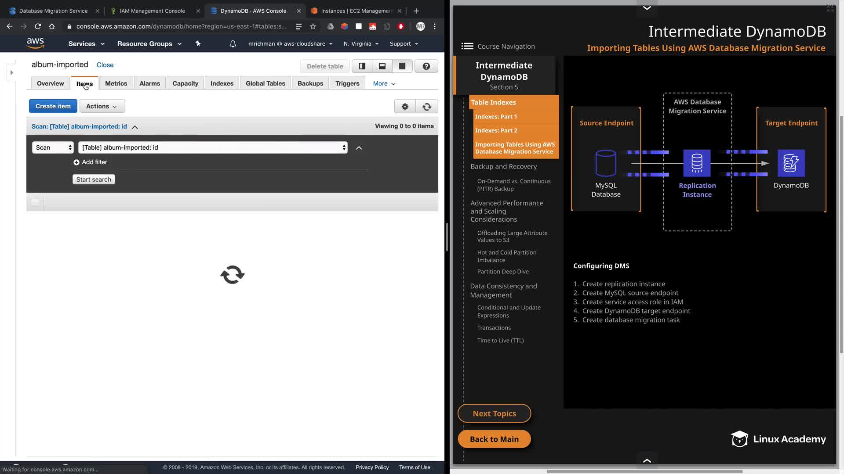Open the table/index selection dropdown
This screenshot has width=844, height=474.
pyautogui.click(x=213, y=147)
